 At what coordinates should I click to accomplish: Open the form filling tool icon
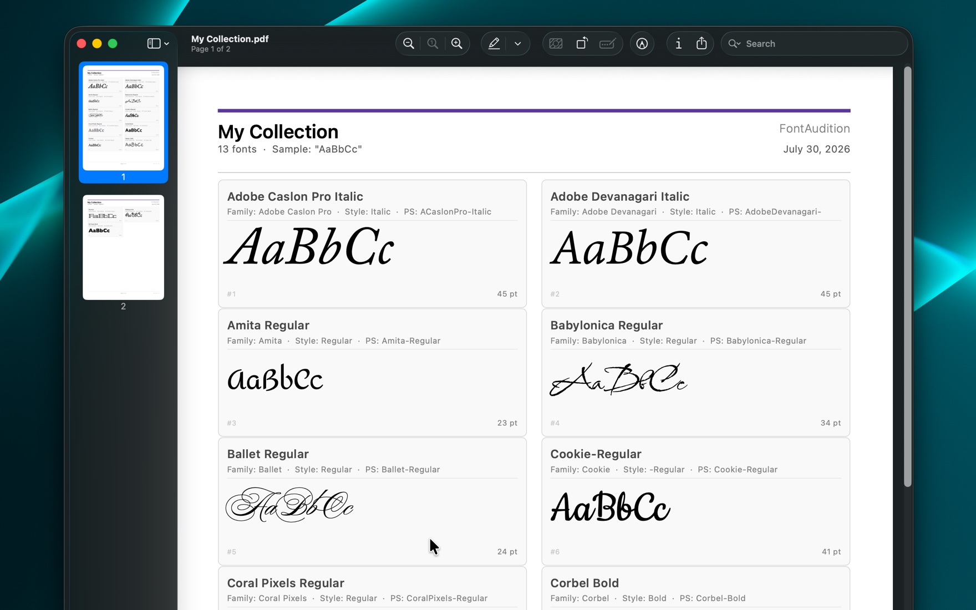pyautogui.click(x=607, y=44)
